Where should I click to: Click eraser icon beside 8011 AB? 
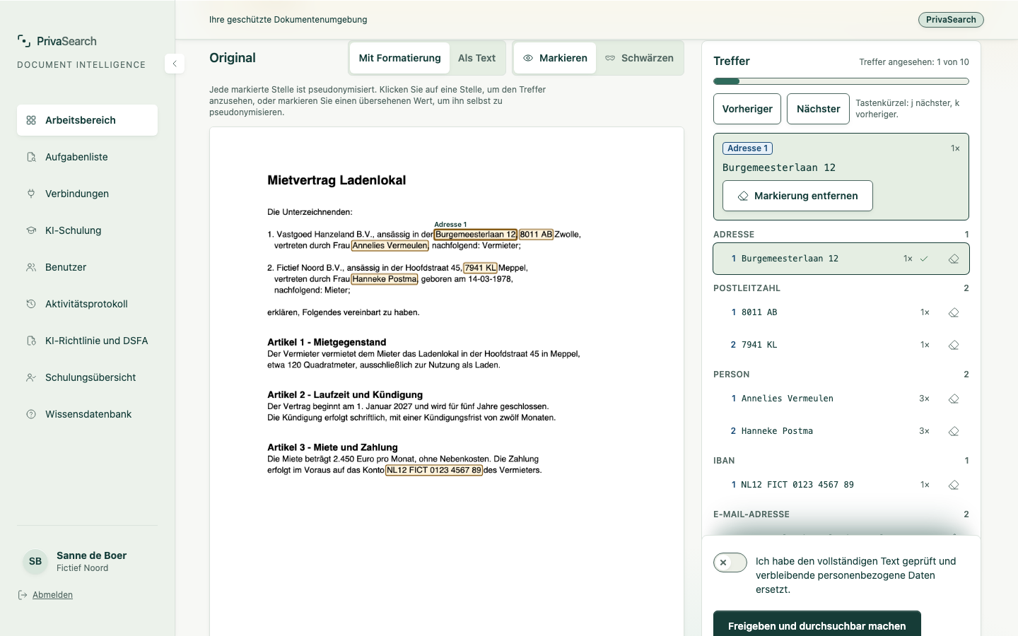point(954,312)
